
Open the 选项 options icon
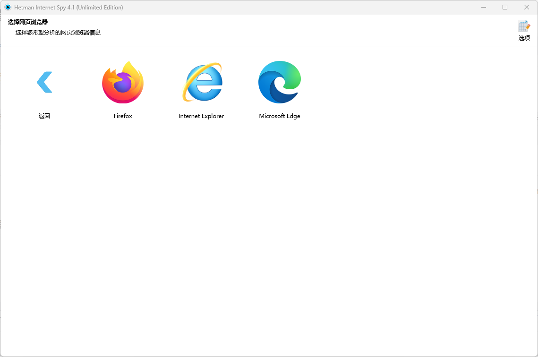pyautogui.click(x=524, y=26)
